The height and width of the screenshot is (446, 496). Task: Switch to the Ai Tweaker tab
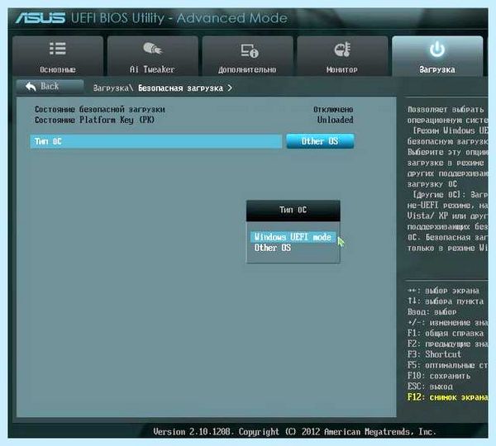(x=153, y=56)
